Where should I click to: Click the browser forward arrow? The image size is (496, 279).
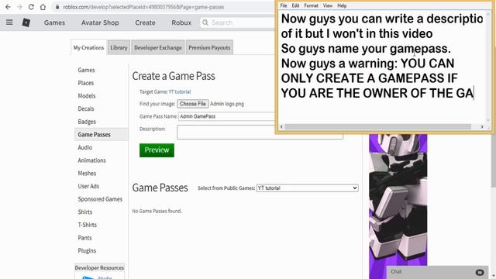coord(19,7)
